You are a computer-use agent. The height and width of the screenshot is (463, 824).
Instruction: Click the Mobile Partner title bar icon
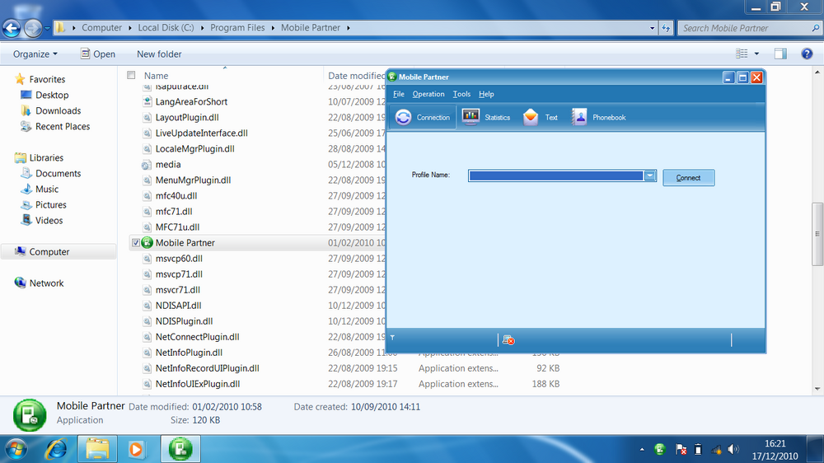(x=392, y=77)
